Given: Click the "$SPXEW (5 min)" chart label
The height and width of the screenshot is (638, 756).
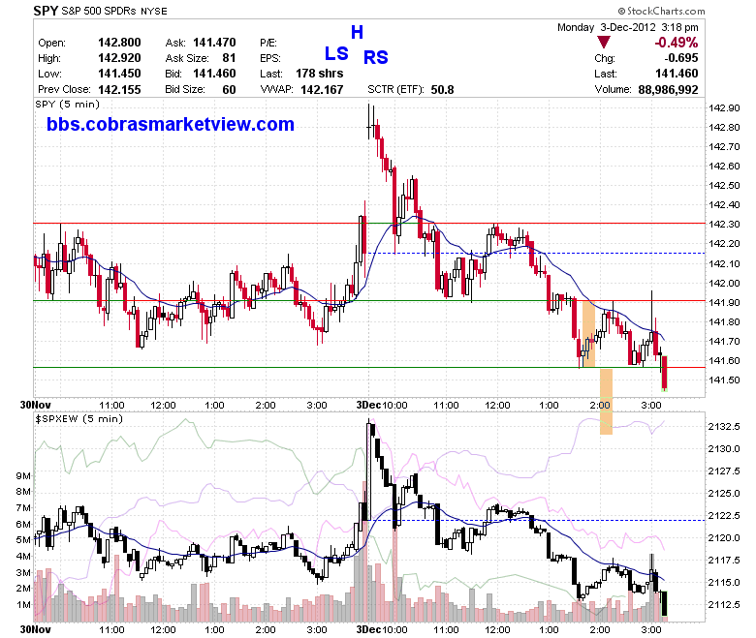Looking at the screenshot, I should (79, 419).
